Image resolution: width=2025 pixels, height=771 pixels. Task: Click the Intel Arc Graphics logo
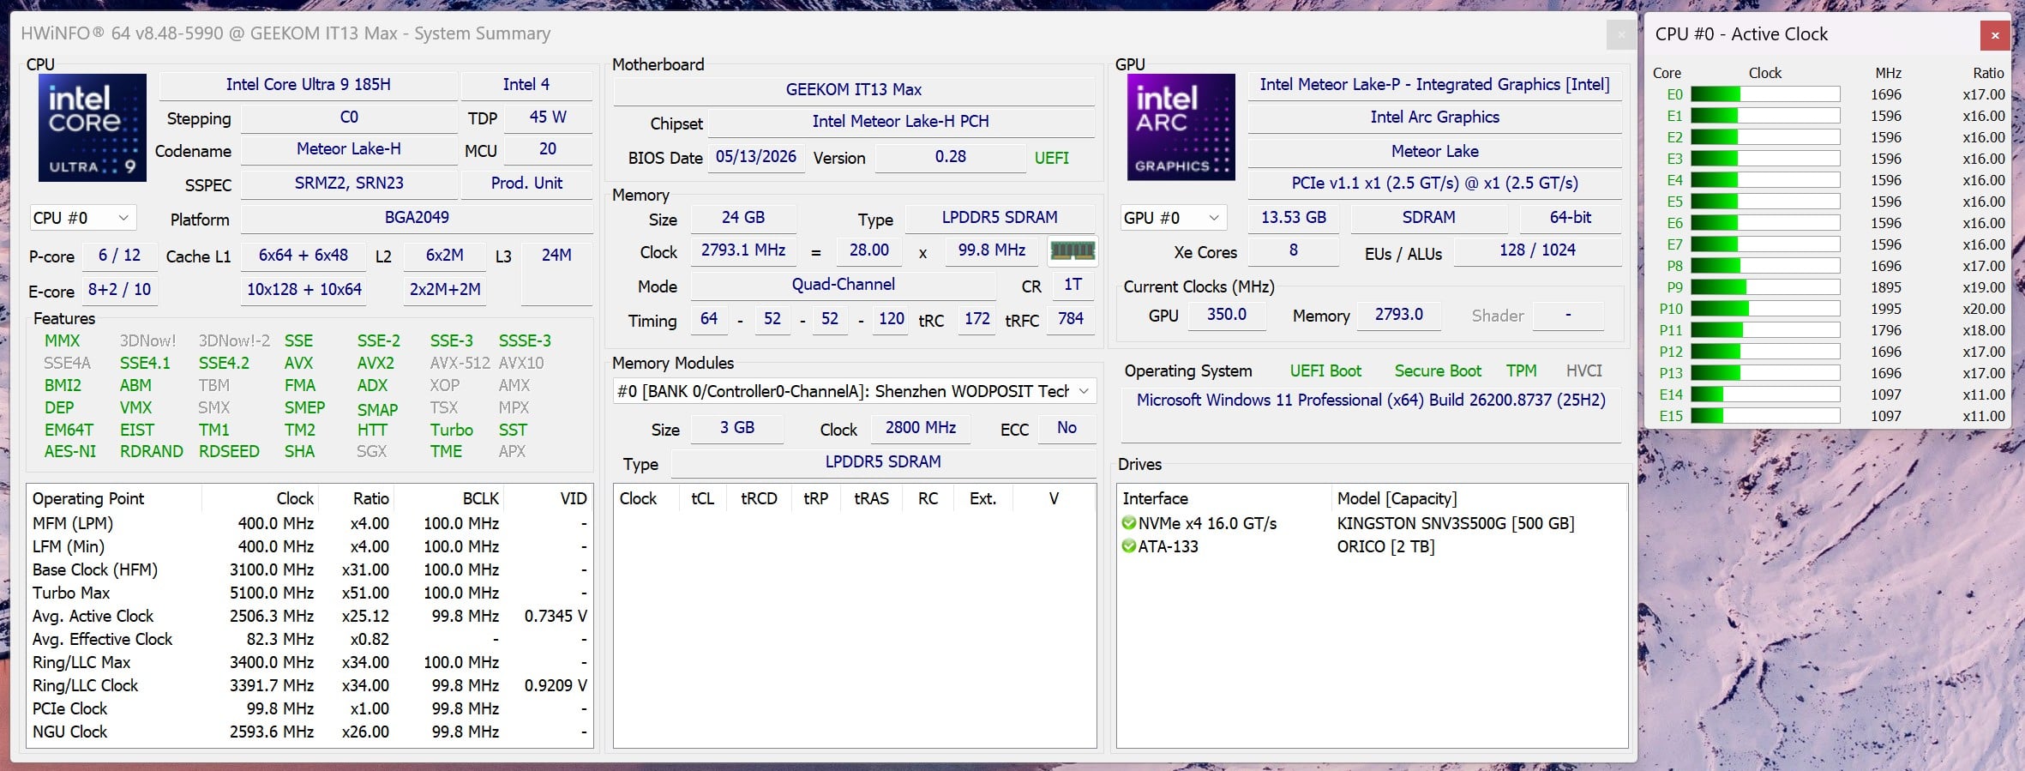[x=1181, y=128]
